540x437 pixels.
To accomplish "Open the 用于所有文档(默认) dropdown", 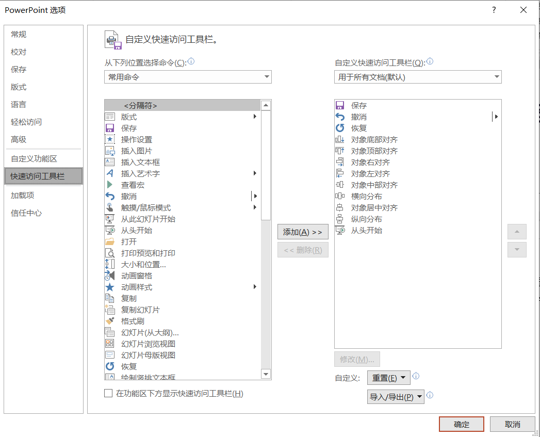I will [x=418, y=77].
